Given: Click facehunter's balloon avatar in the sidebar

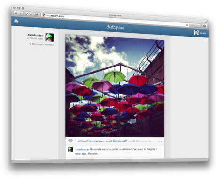Looking at the screenshot, I should 49,37.
